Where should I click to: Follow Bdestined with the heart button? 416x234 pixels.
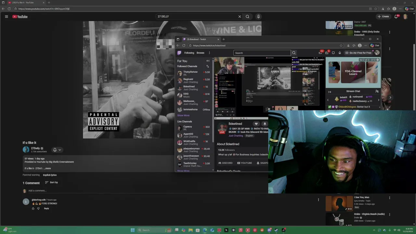point(256,124)
